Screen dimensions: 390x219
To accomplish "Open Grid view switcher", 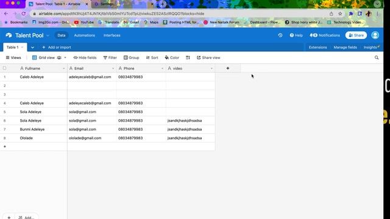I will tap(46, 58).
